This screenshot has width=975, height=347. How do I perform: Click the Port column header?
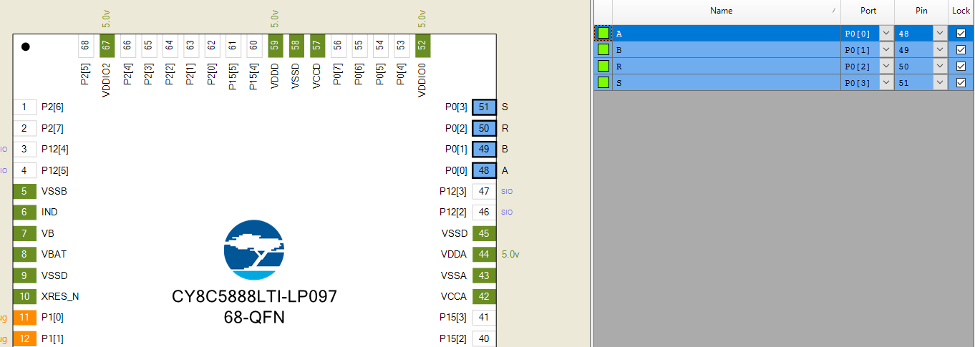tap(867, 11)
